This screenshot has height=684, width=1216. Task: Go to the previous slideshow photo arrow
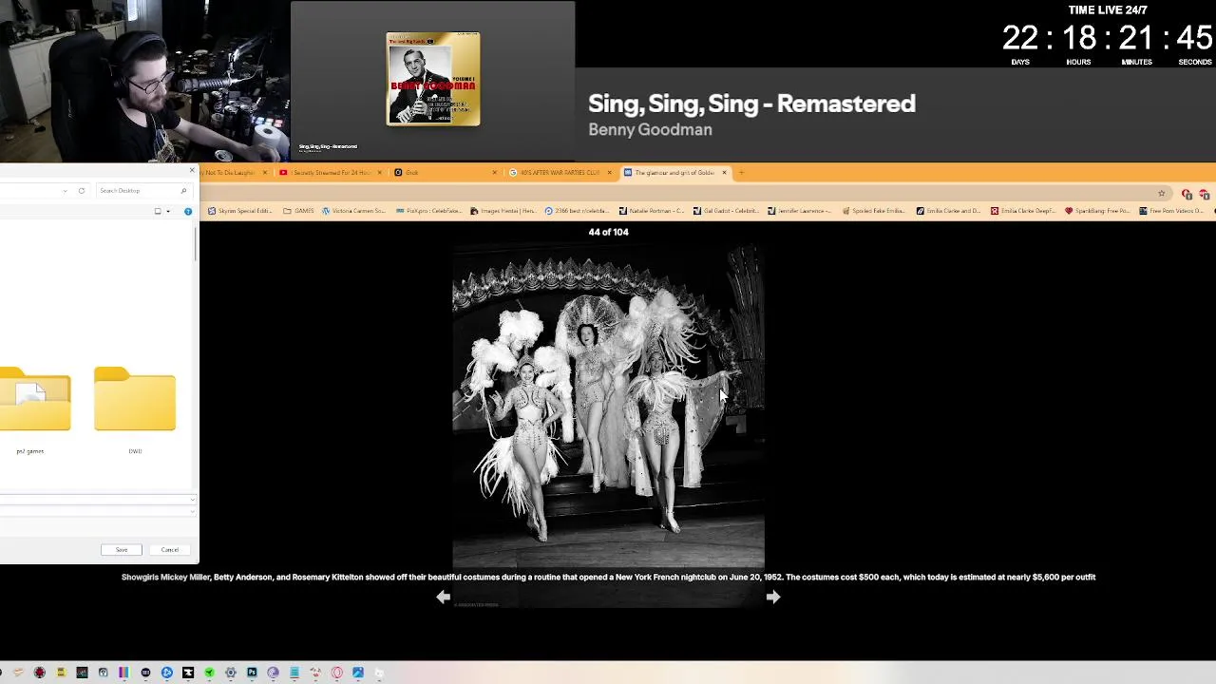click(443, 597)
